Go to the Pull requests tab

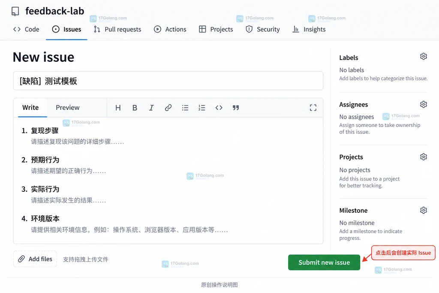(x=117, y=30)
